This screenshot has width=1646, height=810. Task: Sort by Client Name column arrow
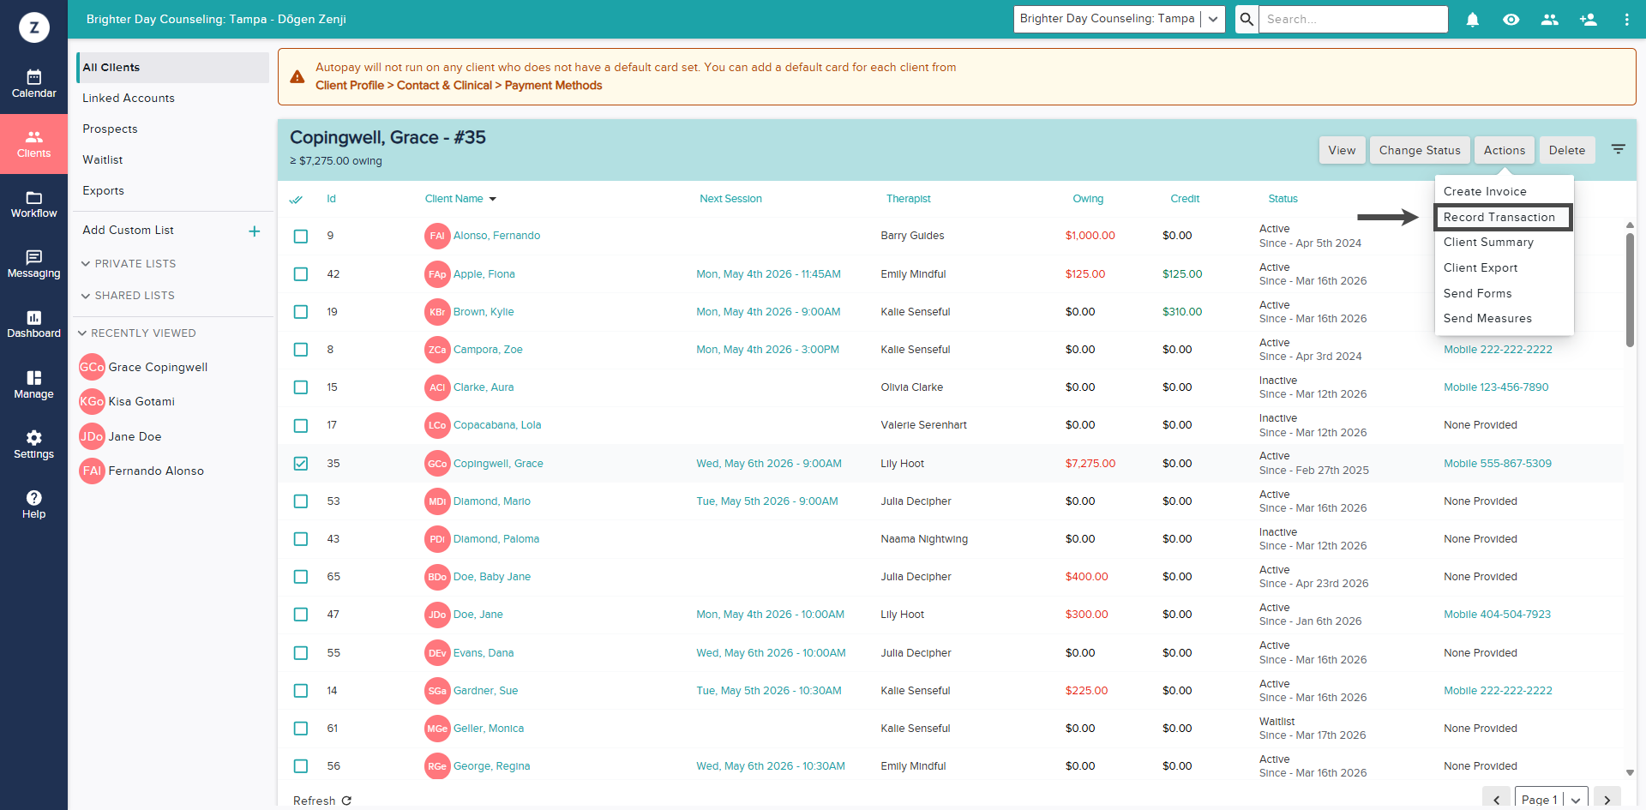(493, 199)
